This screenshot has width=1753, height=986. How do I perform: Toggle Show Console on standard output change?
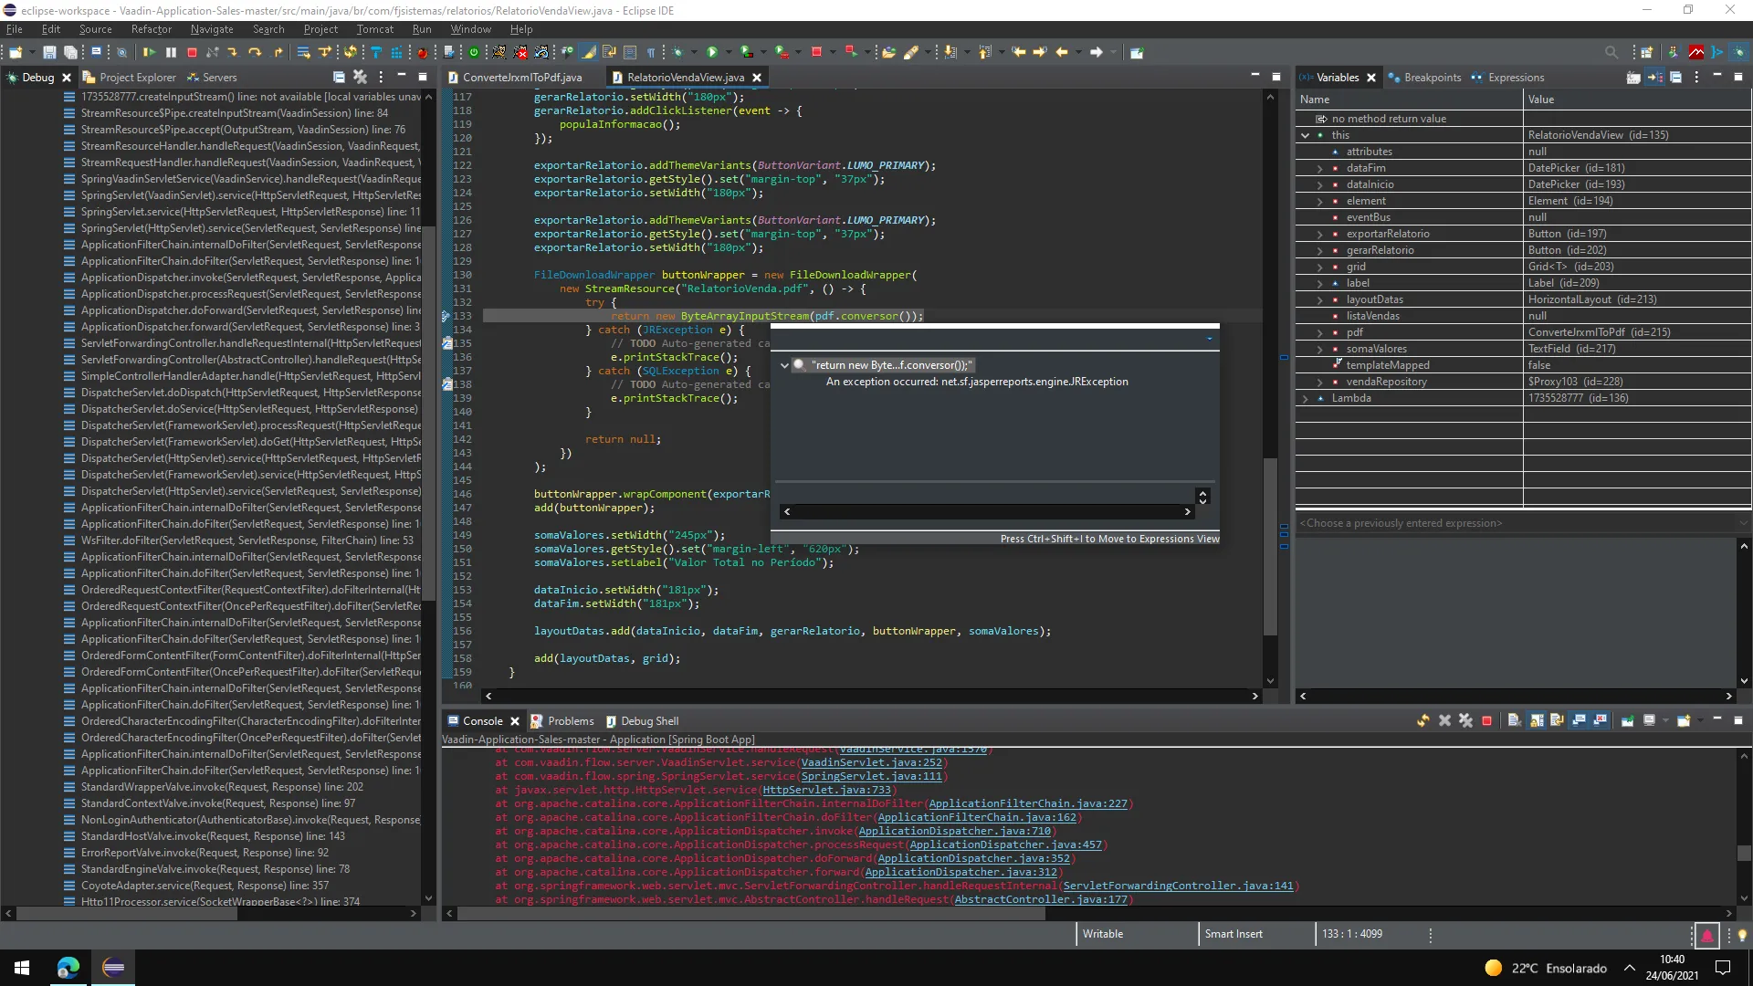pyautogui.click(x=1579, y=721)
